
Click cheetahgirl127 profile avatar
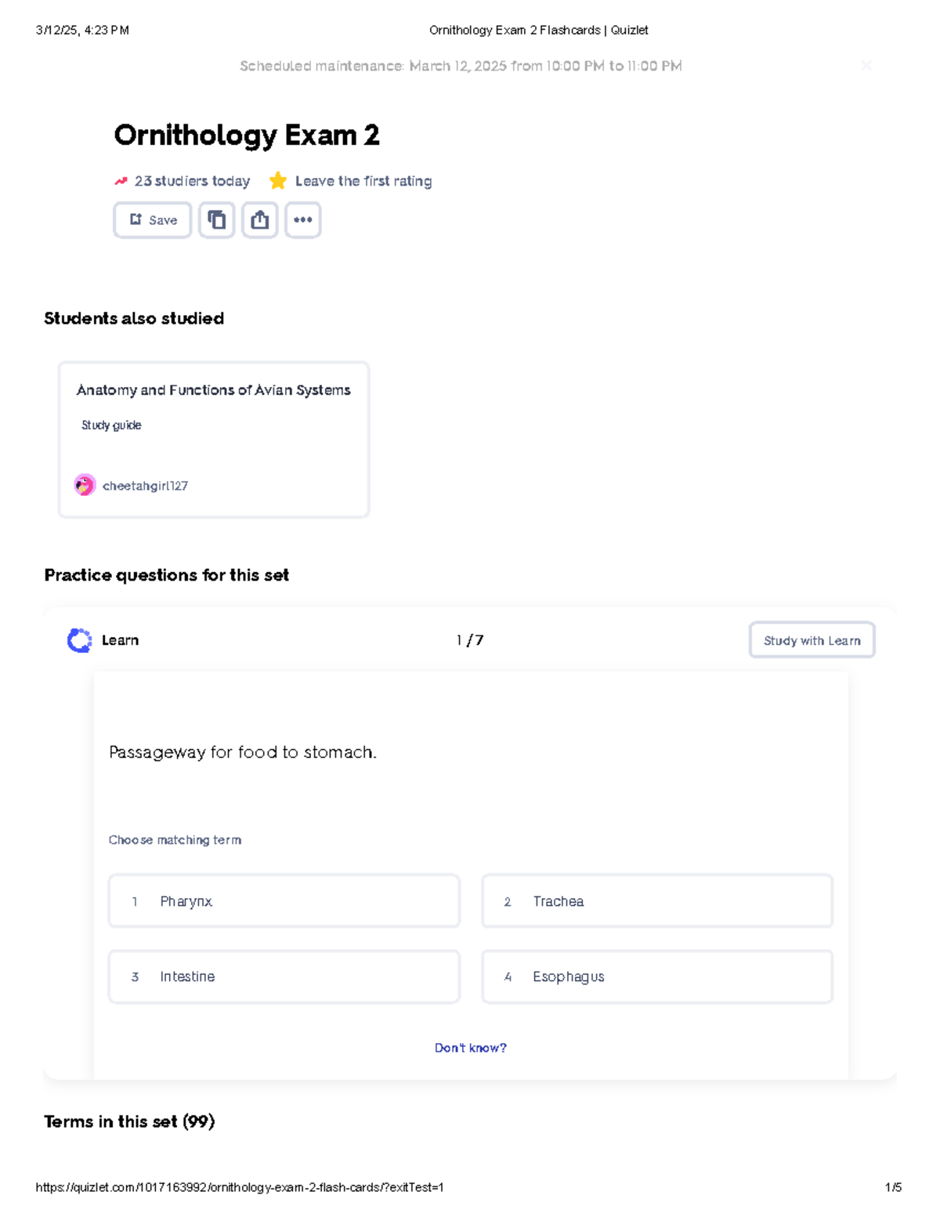coord(85,485)
